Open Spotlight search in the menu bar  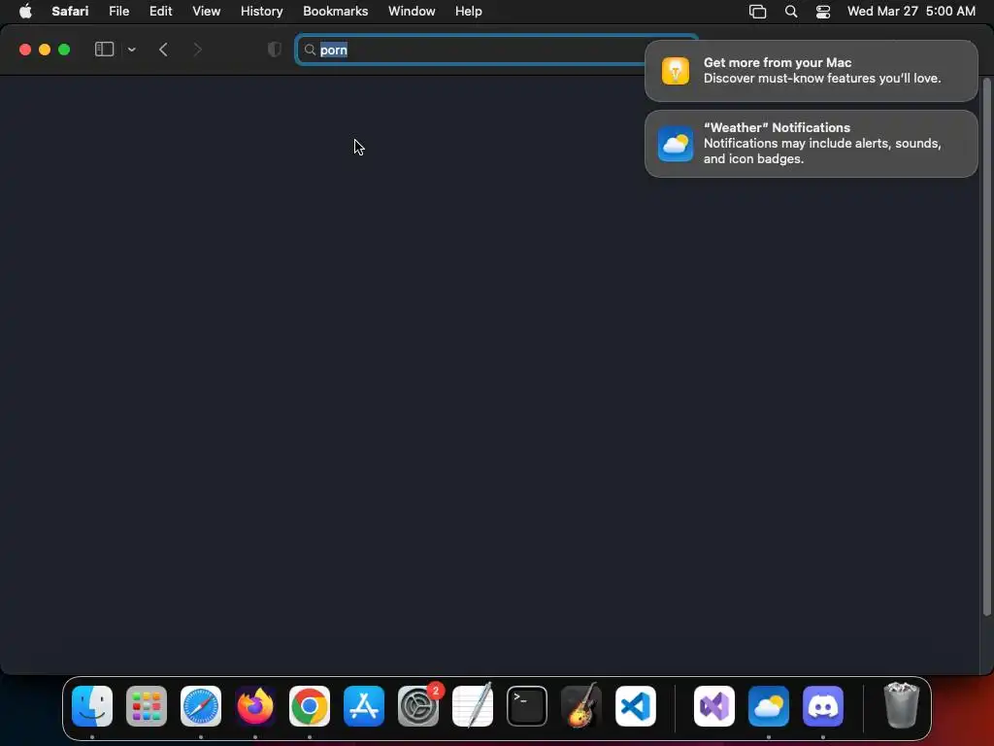(790, 12)
